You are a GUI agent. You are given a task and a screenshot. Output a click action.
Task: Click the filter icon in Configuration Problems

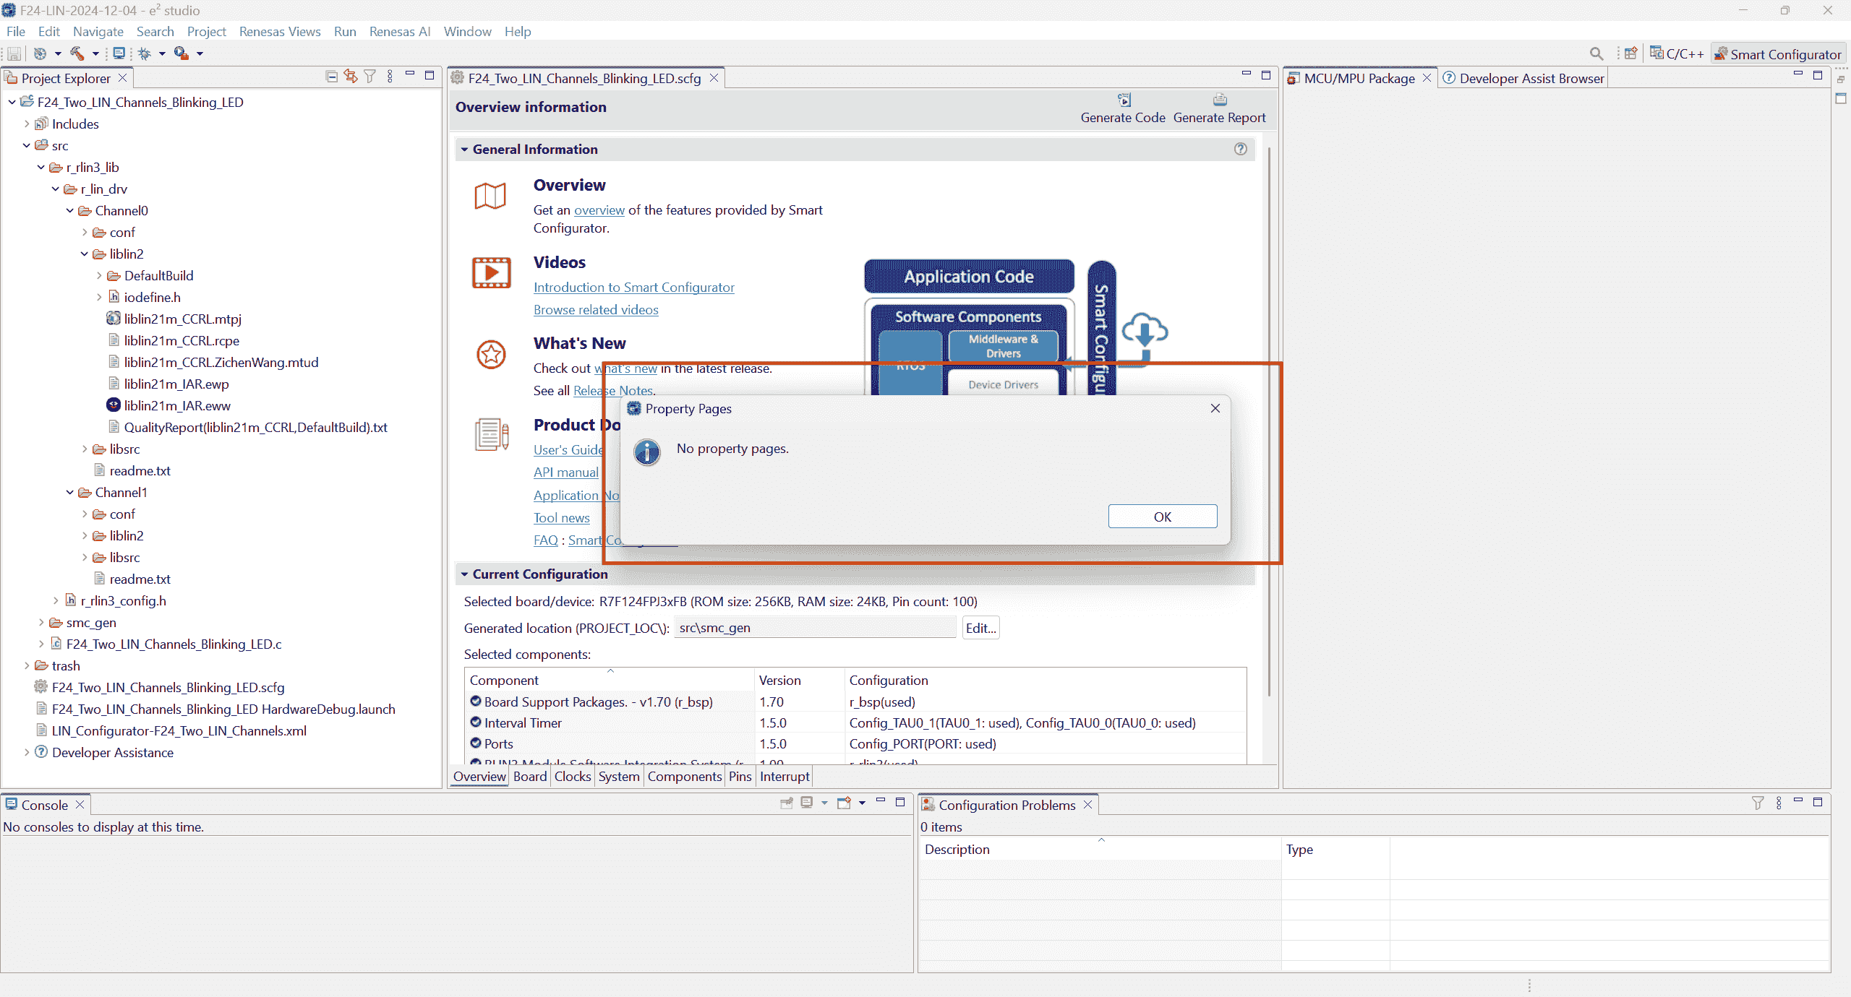pyautogui.click(x=1758, y=803)
